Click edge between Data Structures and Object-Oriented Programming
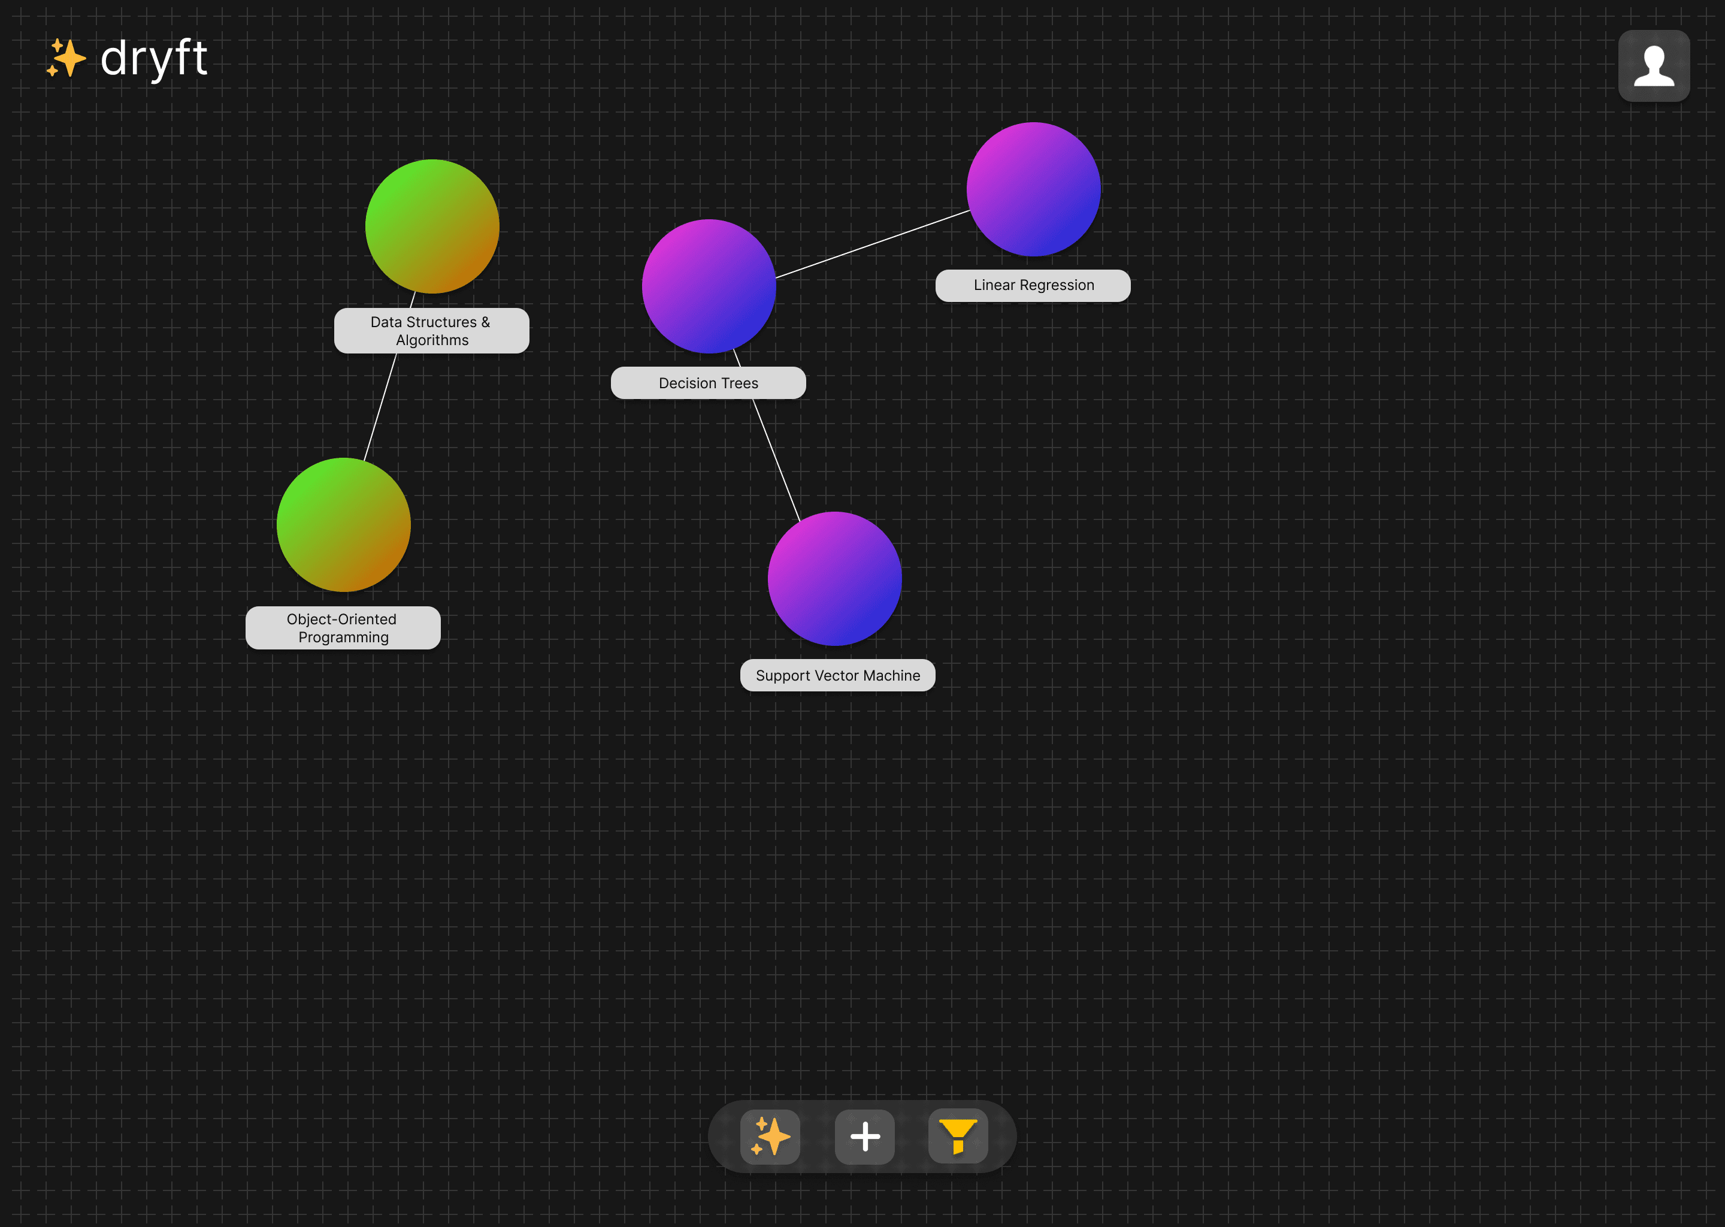The height and width of the screenshot is (1227, 1725). (x=380, y=408)
